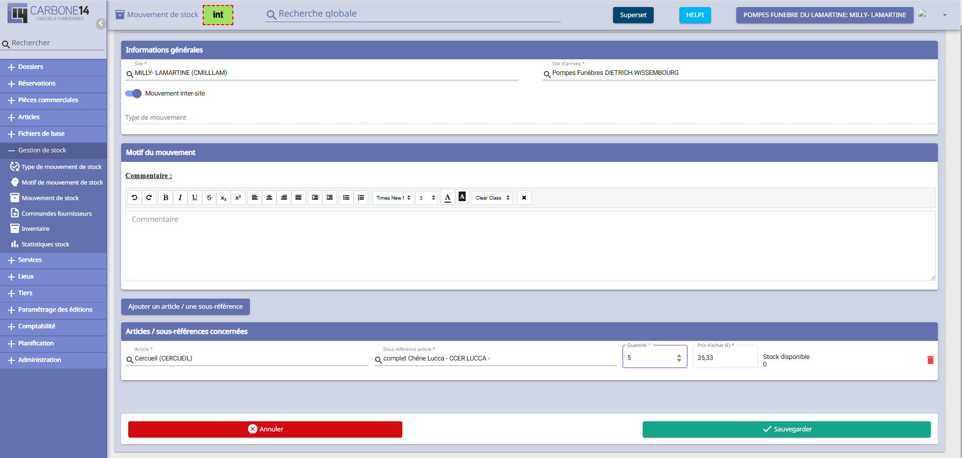Click the Quantité stepper arrows
Screen dimensions: 962x458
679,358
